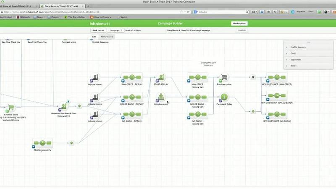The height and width of the screenshot is (189, 336).
Task: Click the browser reload icon
Action: pos(188,12)
